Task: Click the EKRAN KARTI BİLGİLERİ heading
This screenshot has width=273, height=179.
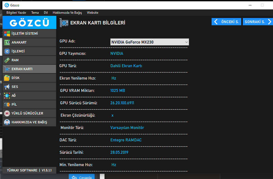Action: pyautogui.click(x=98, y=23)
